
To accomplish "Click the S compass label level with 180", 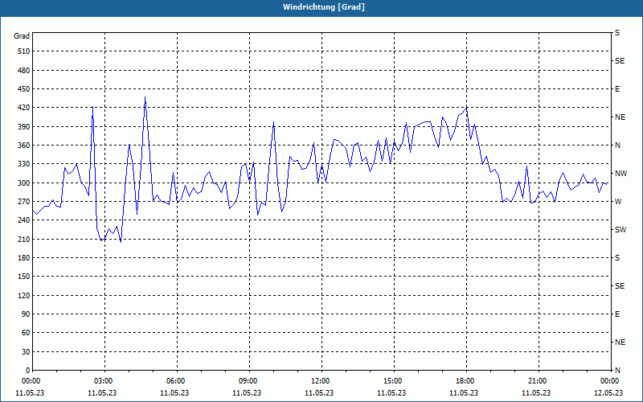I will 617,258.
